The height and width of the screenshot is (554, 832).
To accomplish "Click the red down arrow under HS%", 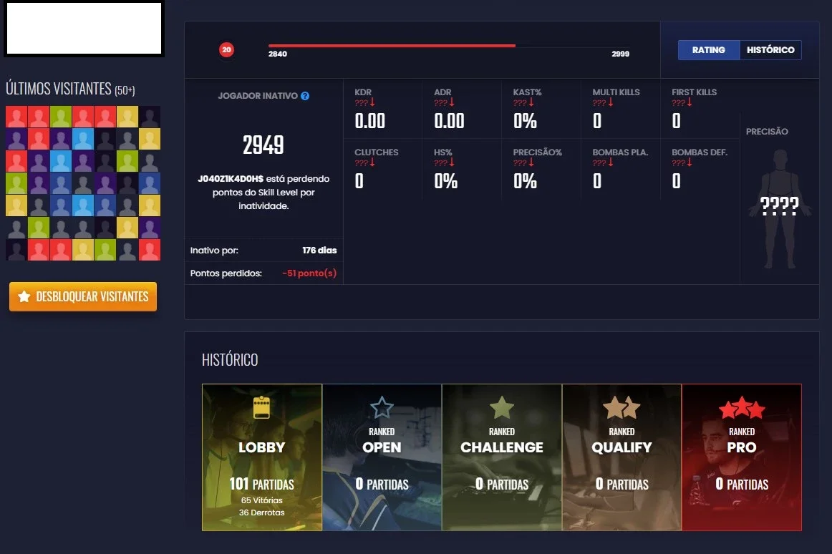I will point(452,162).
